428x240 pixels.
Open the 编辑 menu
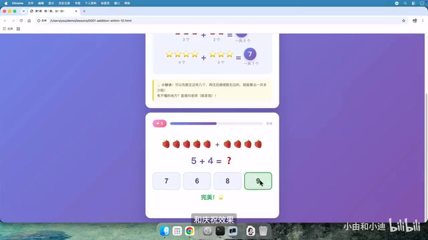click(x=41, y=3)
